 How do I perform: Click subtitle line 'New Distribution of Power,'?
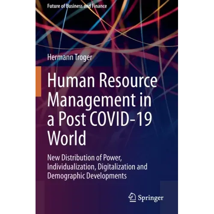click(x=85, y=158)
